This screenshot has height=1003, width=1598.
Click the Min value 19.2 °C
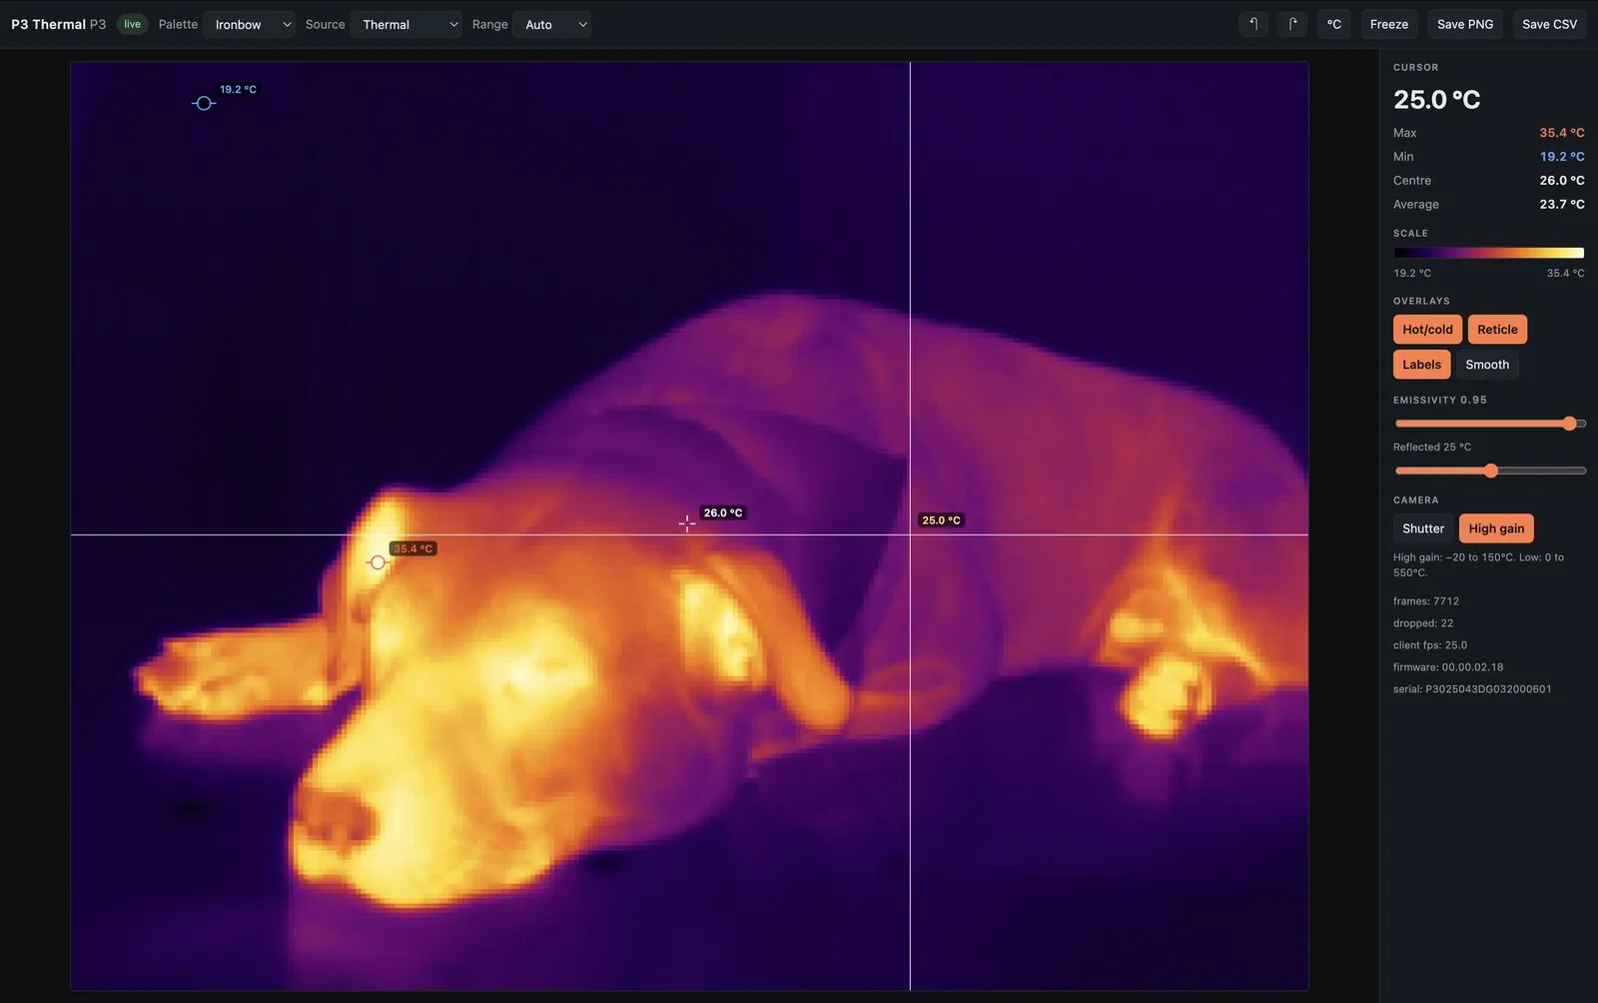click(x=1562, y=157)
